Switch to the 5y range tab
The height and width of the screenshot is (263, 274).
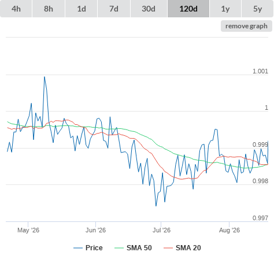click(258, 9)
